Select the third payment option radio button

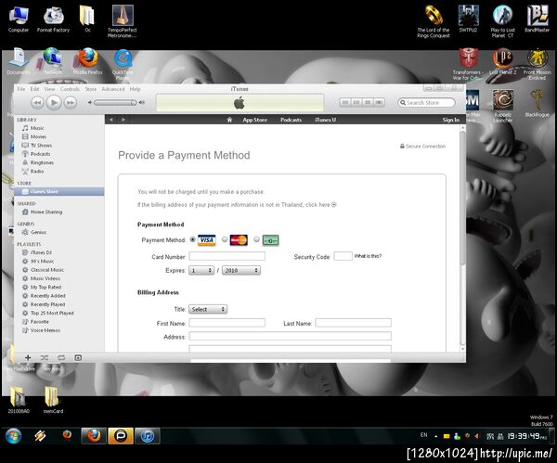[x=256, y=239]
